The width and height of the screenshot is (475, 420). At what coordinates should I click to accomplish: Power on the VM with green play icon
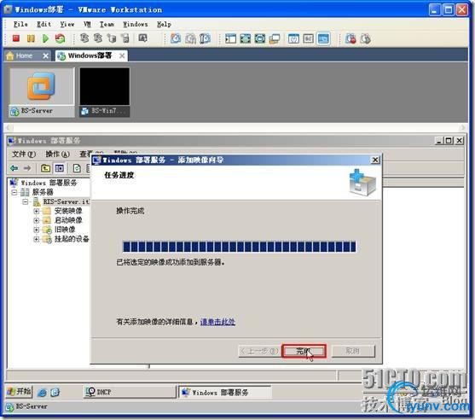point(45,38)
